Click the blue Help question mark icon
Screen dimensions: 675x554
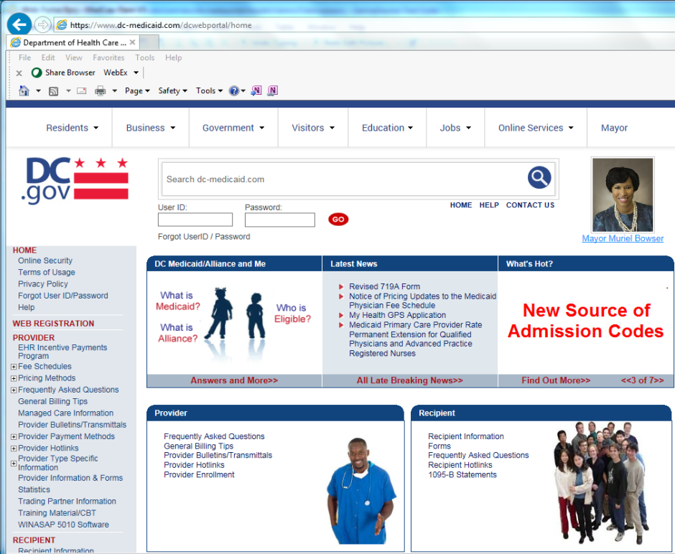point(234,91)
